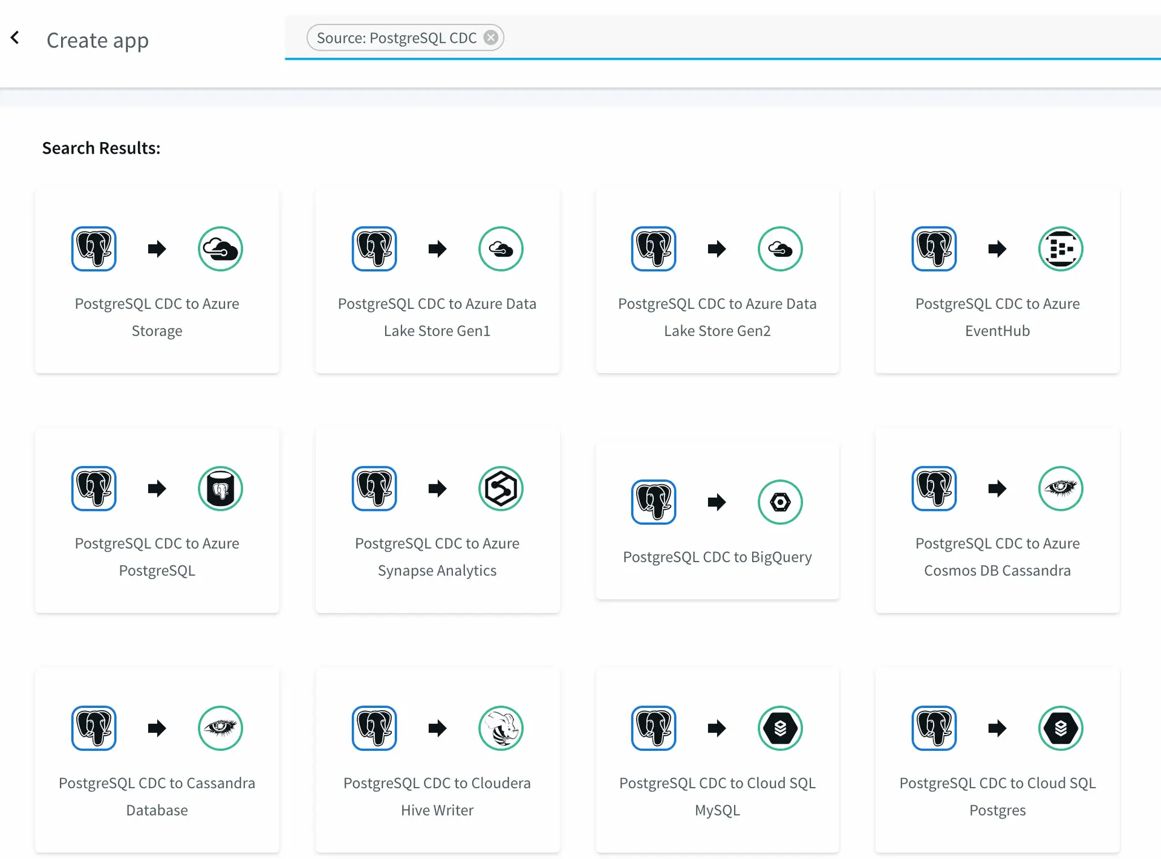Click the BigQuery hexagon target icon

[x=780, y=502]
